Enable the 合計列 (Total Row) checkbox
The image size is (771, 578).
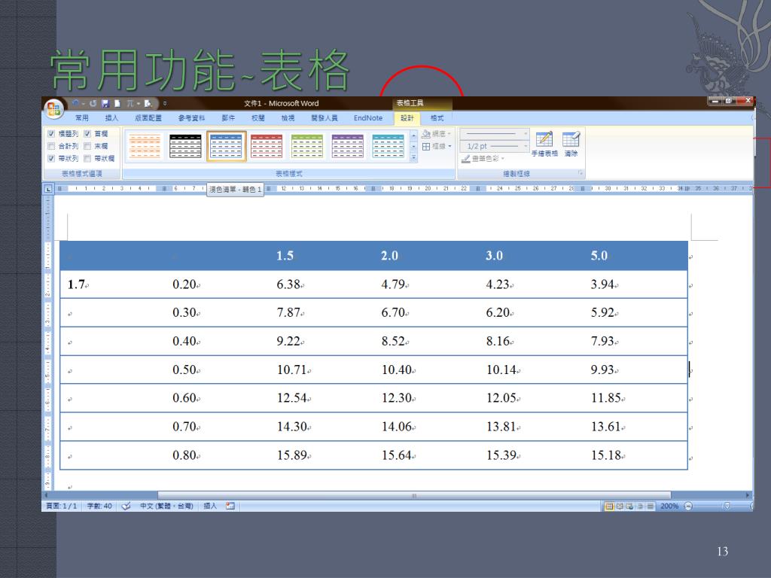coord(51,146)
